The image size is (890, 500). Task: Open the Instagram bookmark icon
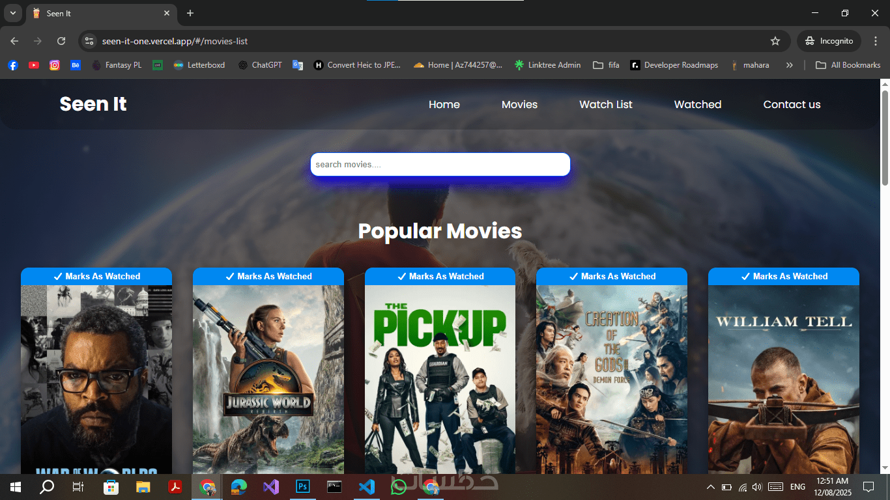tap(55, 65)
